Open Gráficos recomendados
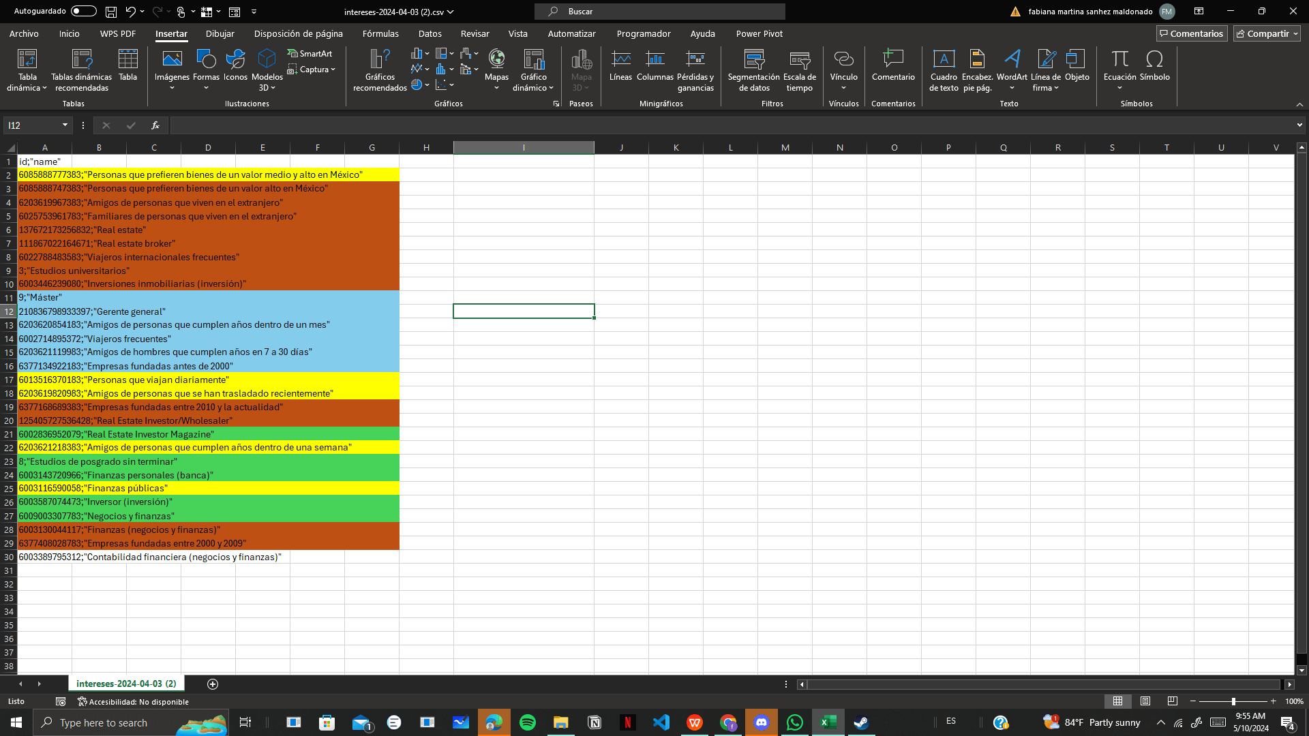Image resolution: width=1309 pixels, height=736 pixels. (380, 69)
